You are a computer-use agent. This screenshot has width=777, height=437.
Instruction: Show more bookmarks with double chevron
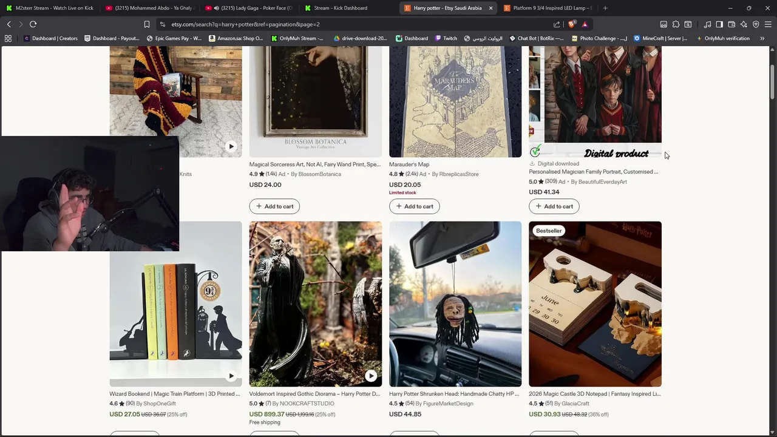[x=762, y=38]
